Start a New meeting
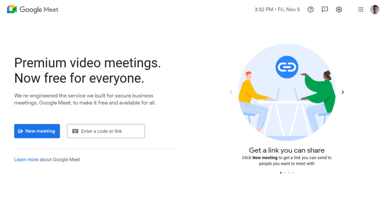Viewport: 385px width, 199px height. click(x=37, y=131)
